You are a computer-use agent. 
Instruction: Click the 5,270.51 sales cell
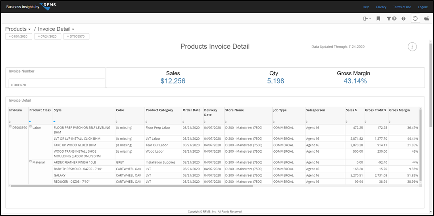pos(354,175)
